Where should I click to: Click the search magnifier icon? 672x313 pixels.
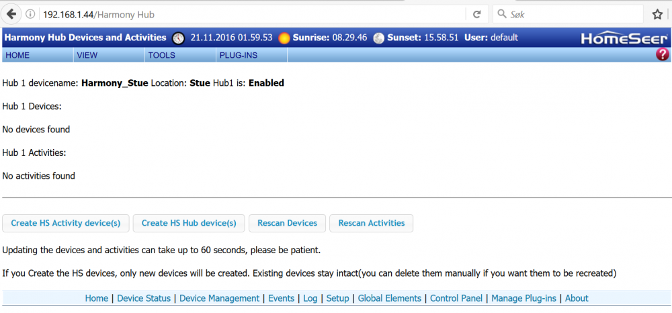pyautogui.click(x=501, y=14)
